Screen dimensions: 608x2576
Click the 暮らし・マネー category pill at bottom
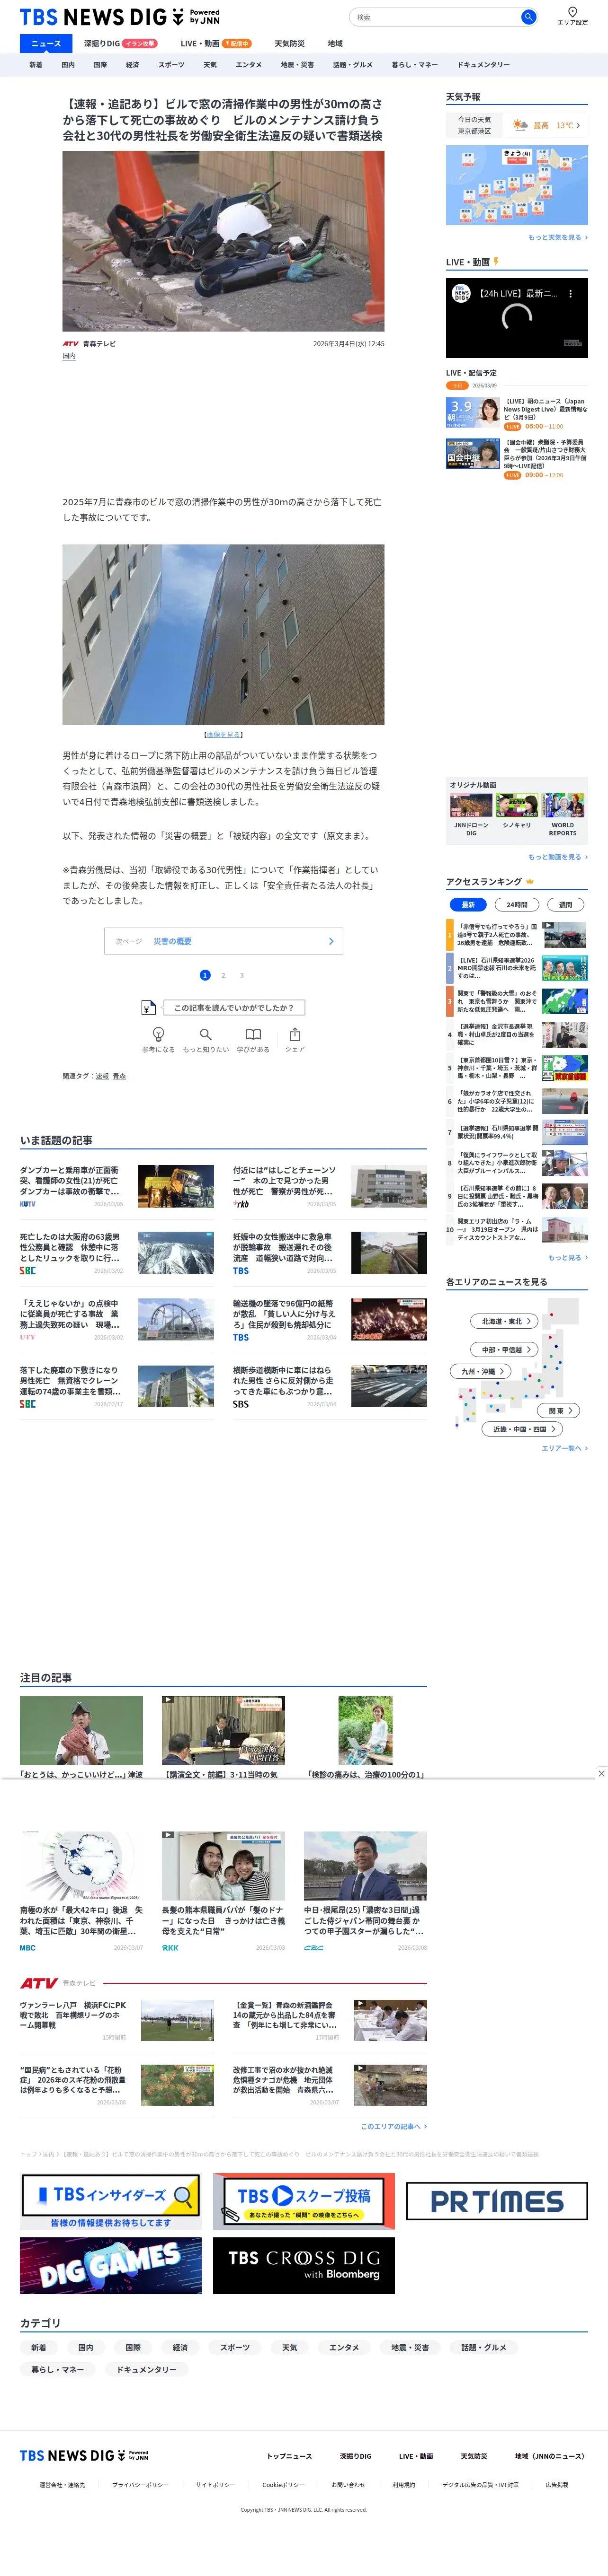(x=57, y=2369)
